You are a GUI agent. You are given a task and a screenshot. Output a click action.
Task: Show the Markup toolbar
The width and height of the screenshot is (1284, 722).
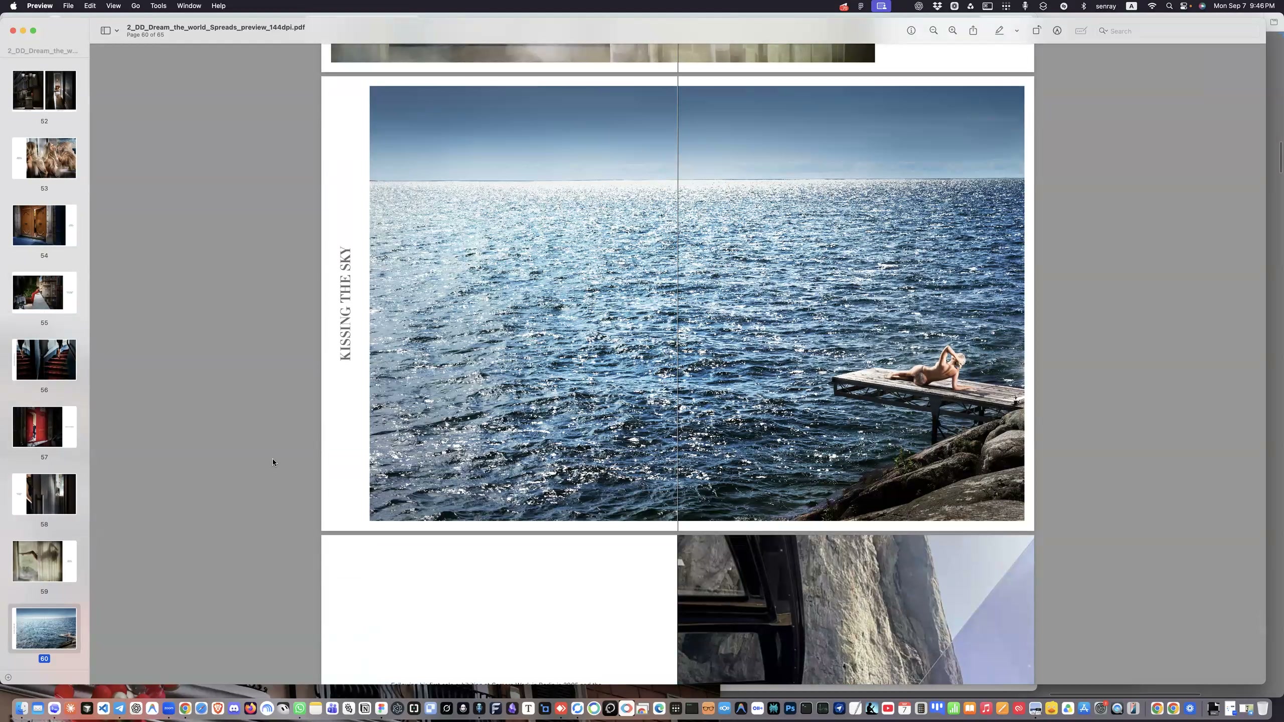(1057, 31)
